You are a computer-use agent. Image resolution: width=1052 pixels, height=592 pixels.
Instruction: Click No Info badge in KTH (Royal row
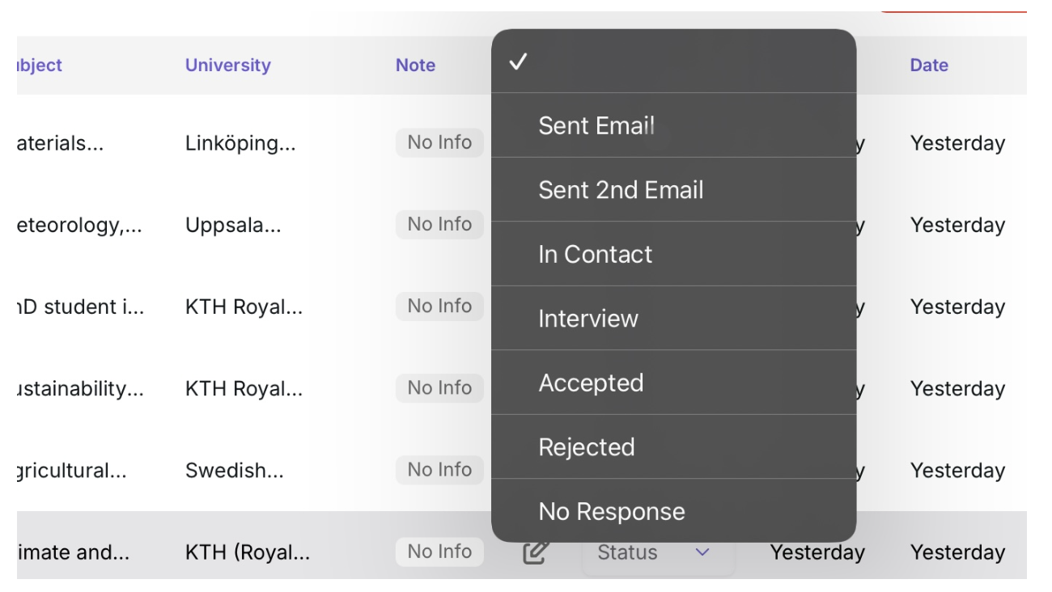click(x=439, y=552)
